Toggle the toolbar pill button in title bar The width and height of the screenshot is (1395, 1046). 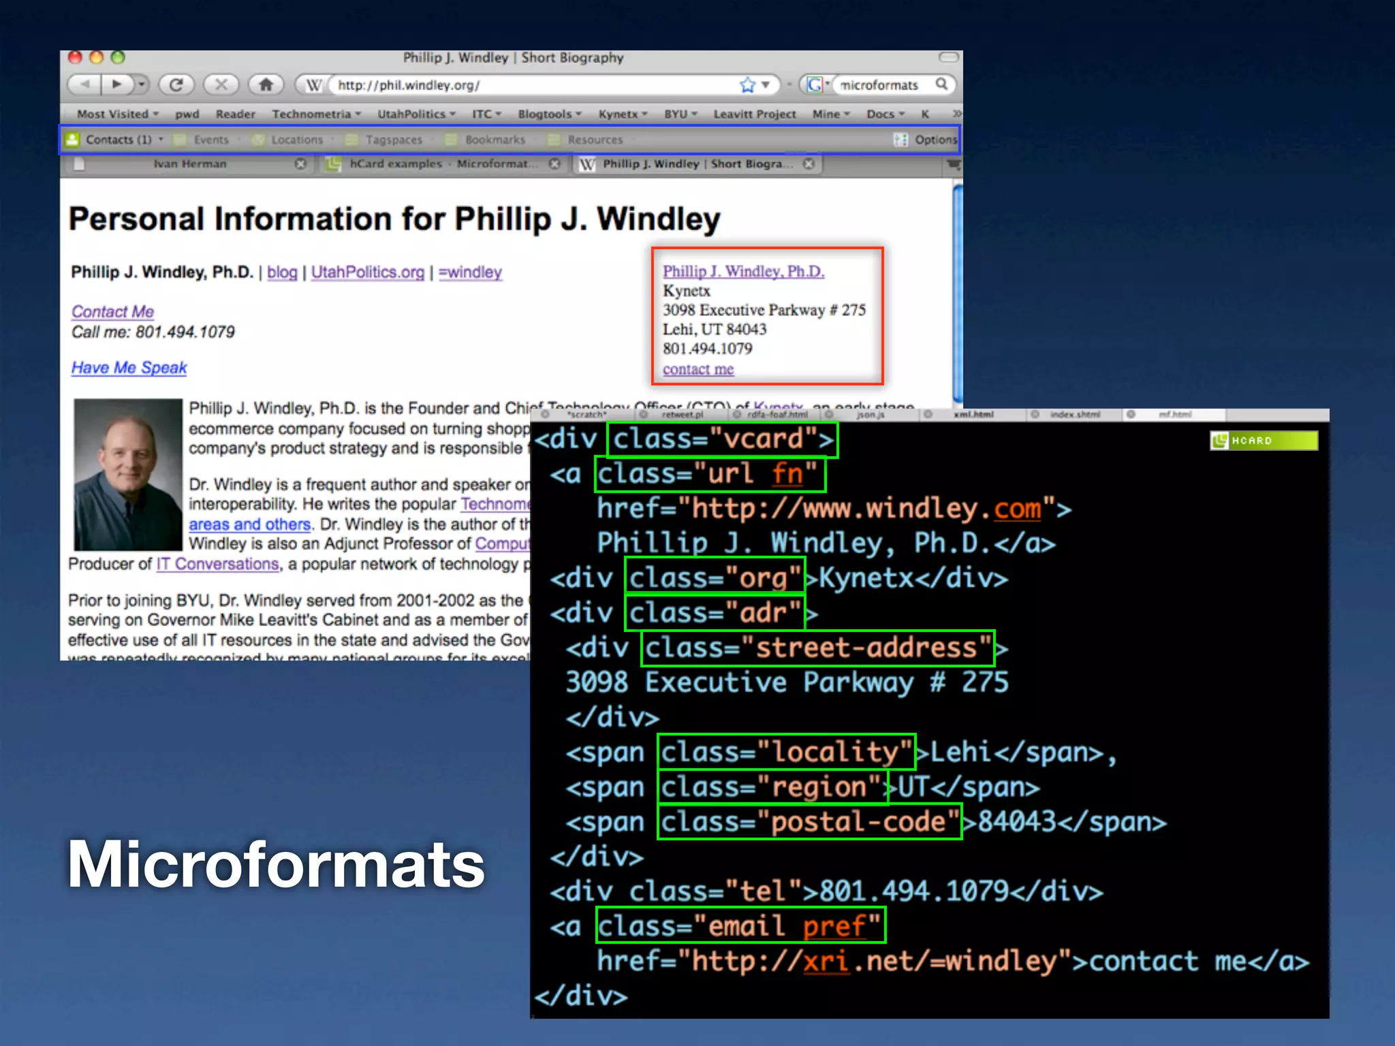pyautogui.click(x=949, y=57)
